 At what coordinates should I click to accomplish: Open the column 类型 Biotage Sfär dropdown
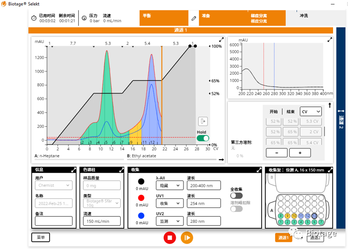(102, 203)
